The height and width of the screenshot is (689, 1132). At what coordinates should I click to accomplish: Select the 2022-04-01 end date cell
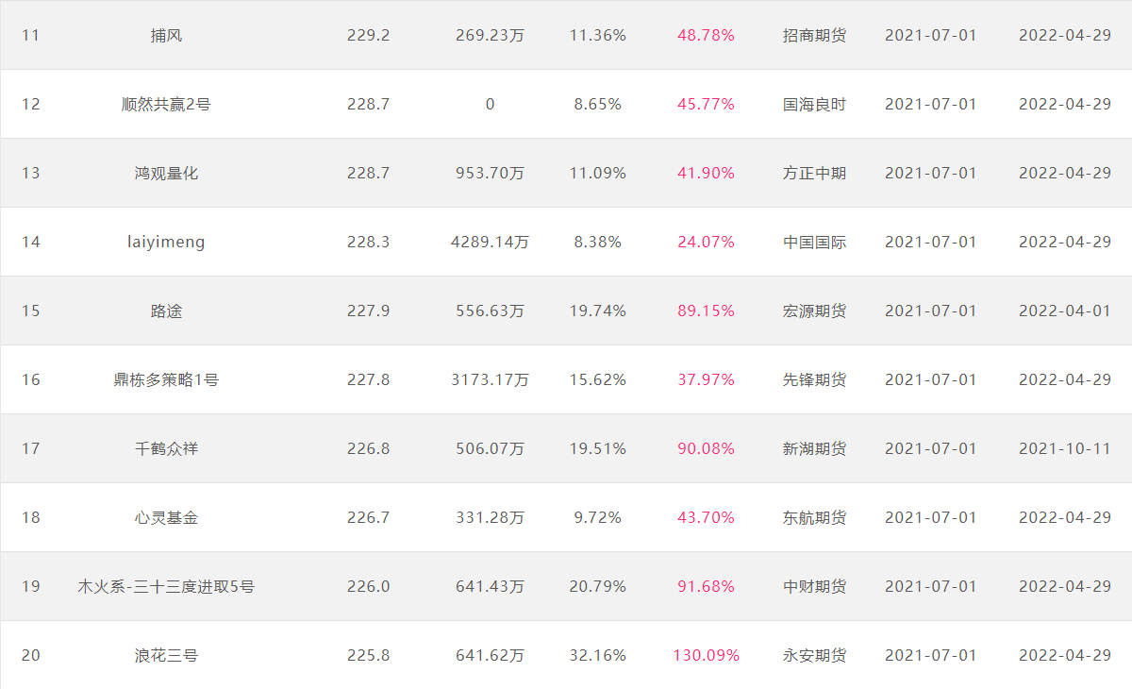point(1065,311)
